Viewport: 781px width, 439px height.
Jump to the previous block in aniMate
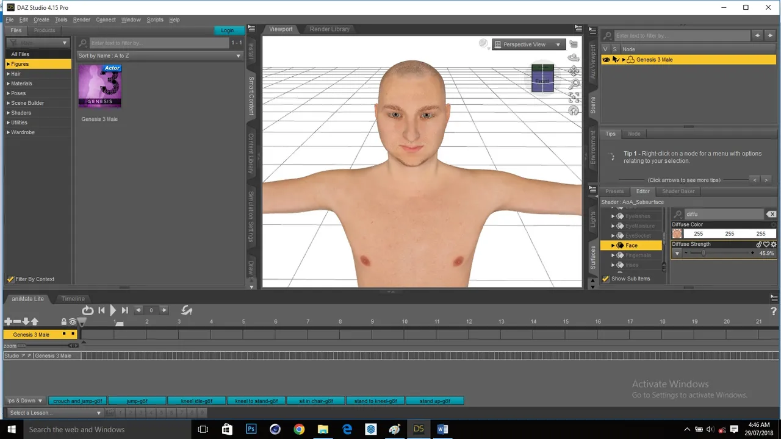point(101,310)
